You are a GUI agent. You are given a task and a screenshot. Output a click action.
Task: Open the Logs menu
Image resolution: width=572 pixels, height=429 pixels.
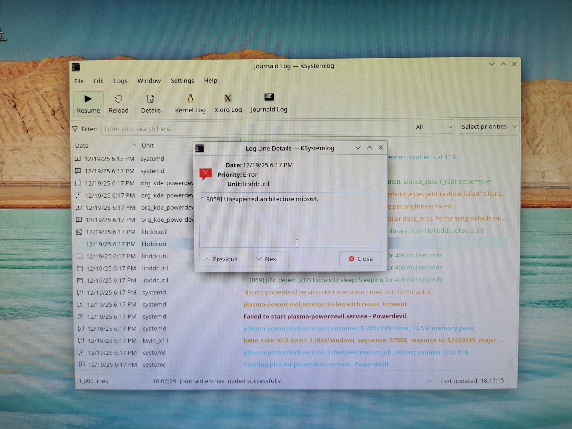click(120, 81)
